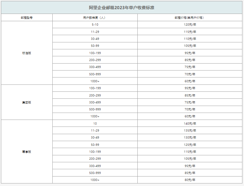The width and height of the screenshot is (244, 186).
Task: Click the 用户数梯度（人）column header
Action: (95, 17)
